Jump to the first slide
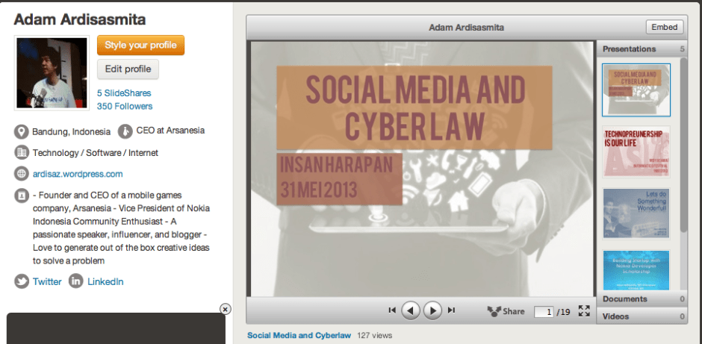Viewport: 702px width, 344px height. pos(392,310)
